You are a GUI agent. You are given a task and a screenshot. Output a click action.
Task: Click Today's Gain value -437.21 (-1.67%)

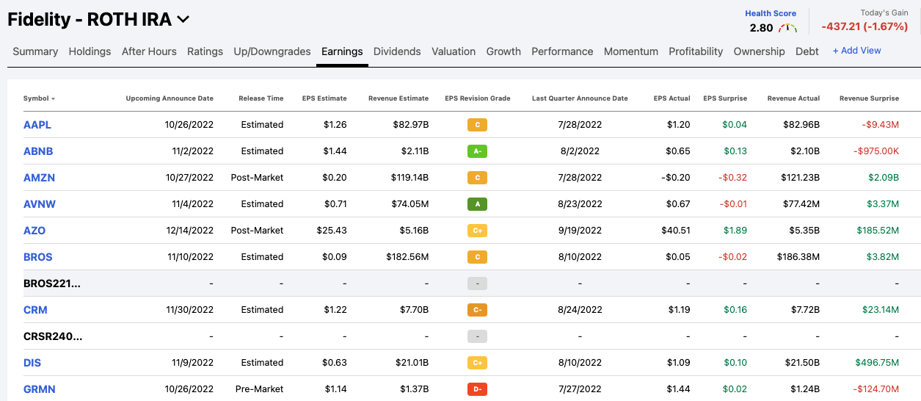[x=864, y=26]
